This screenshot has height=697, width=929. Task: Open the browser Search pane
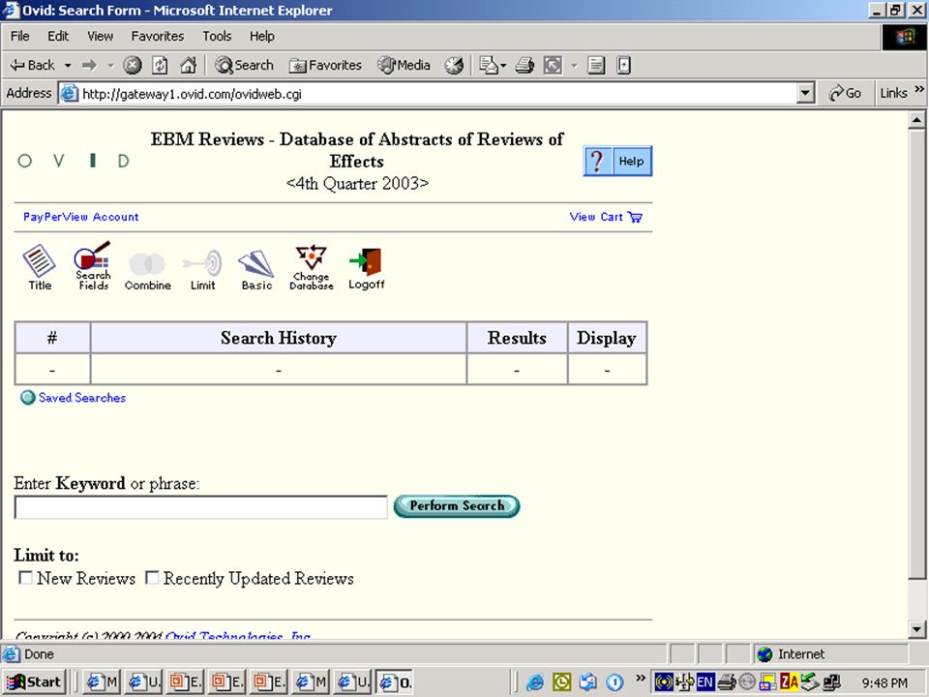244,65
